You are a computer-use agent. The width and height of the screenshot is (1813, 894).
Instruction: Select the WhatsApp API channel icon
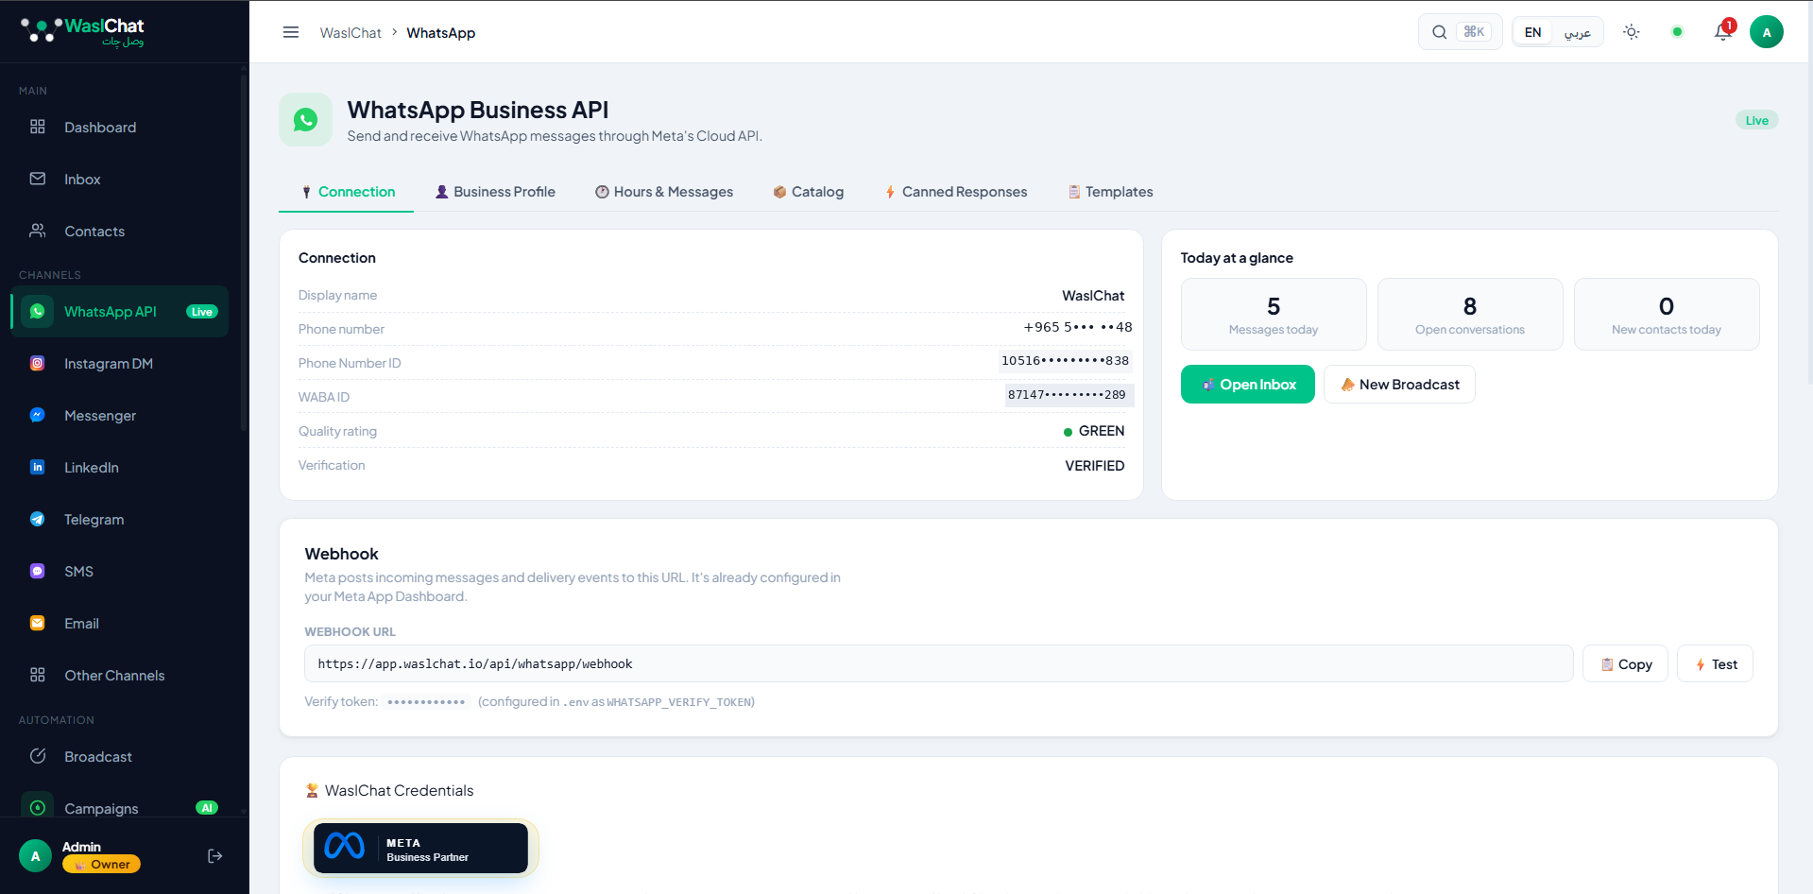pos(38,311)
